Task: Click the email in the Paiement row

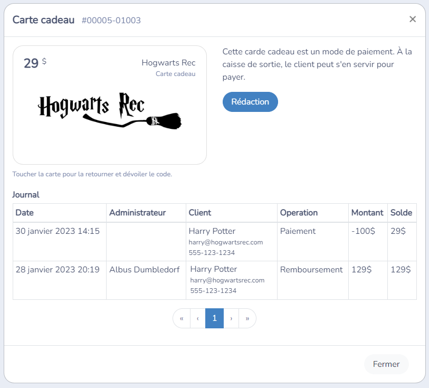Action: pos(226,242)
